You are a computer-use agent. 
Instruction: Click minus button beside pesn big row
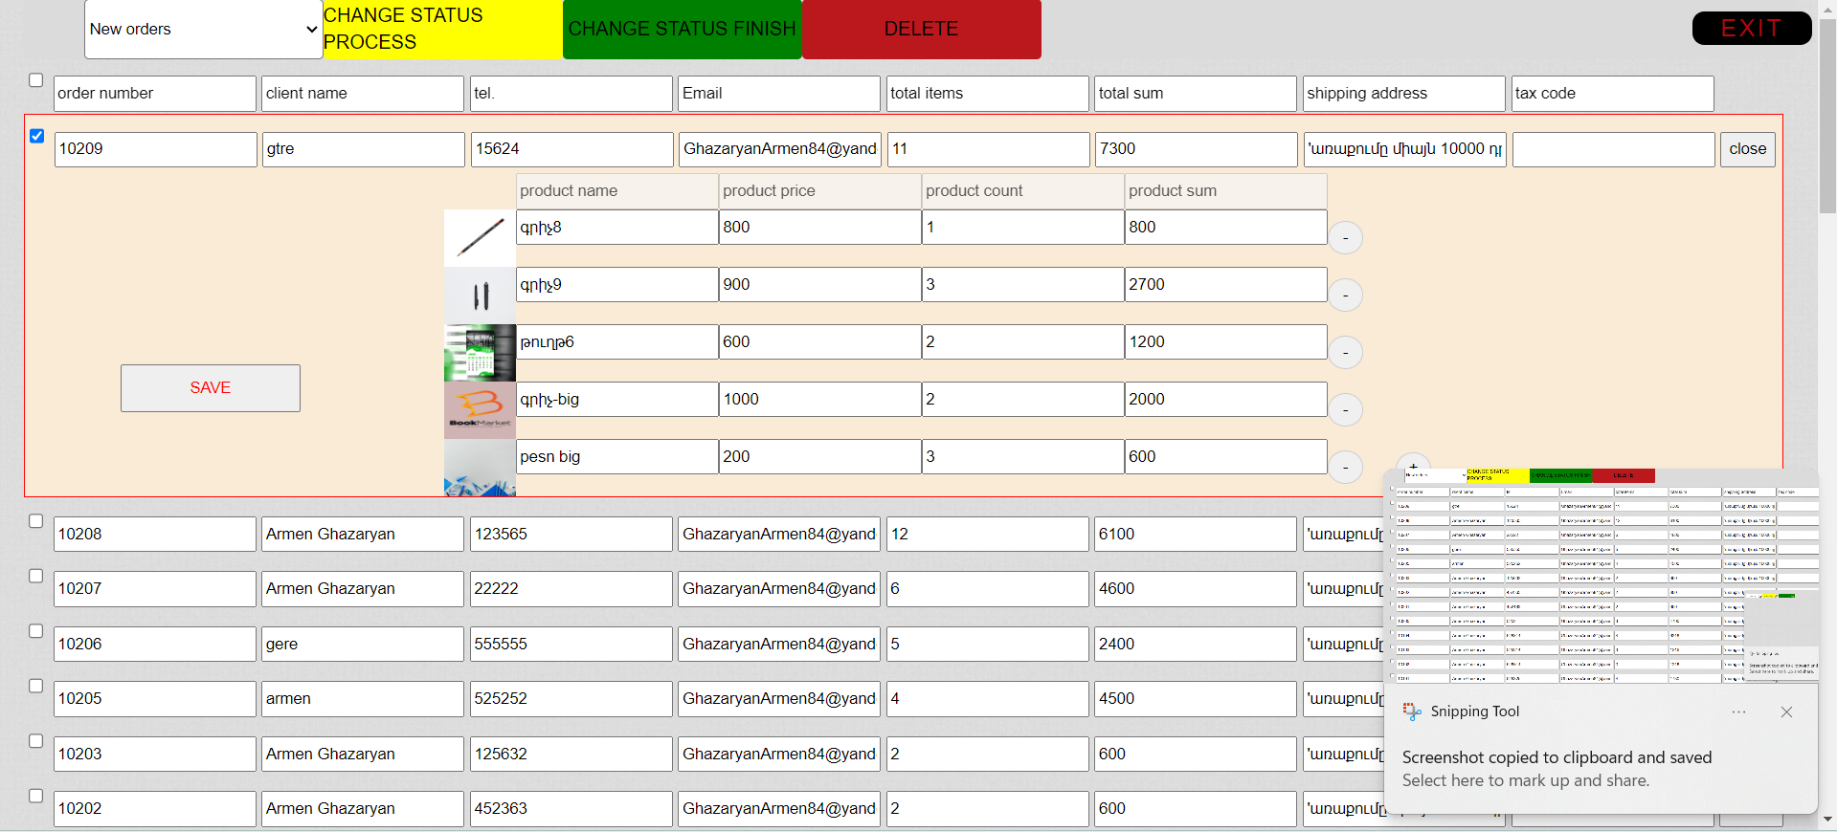(1345, 467)
